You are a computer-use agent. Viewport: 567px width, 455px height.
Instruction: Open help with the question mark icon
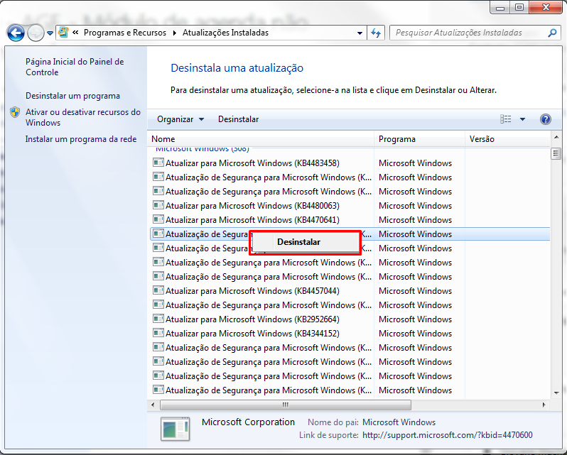click(545, 119)
